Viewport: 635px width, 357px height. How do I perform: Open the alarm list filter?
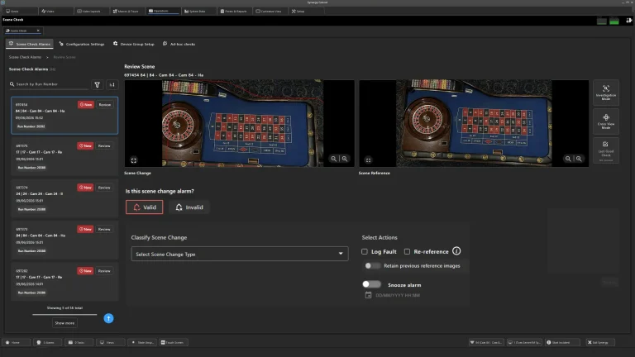(98, 84)
